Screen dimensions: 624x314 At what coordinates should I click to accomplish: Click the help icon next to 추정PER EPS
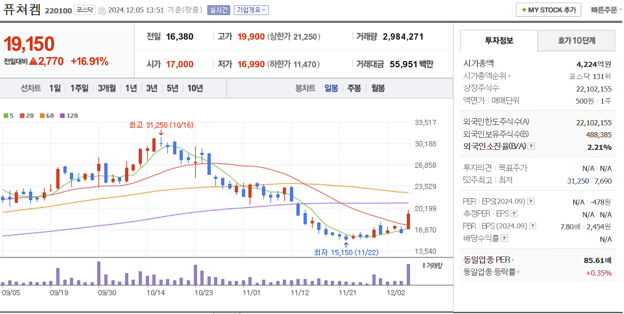pyautogui.click(x=515, y=213)
